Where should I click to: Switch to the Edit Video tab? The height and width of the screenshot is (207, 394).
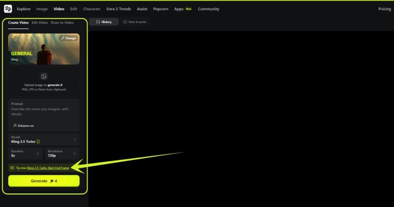(x=40, y=23)
